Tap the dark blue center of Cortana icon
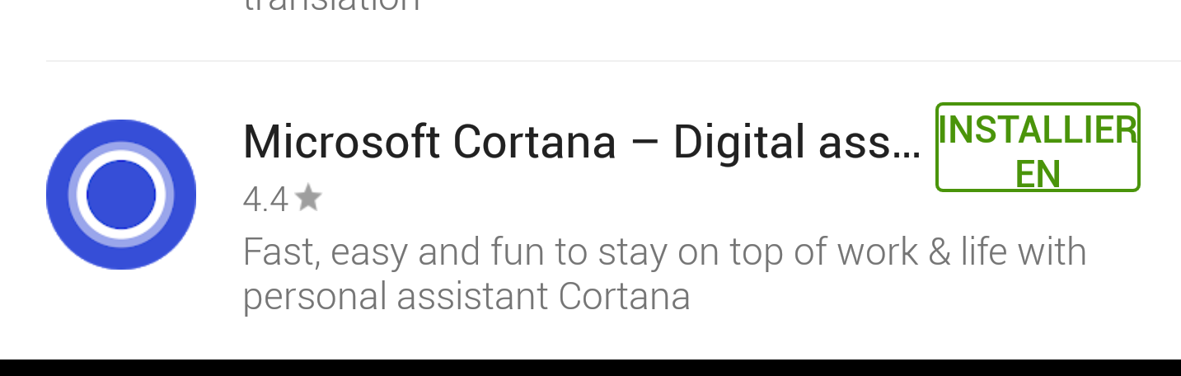Image resolution: width=1181 pixels, height=376 pixels. [x=121, y=195]
